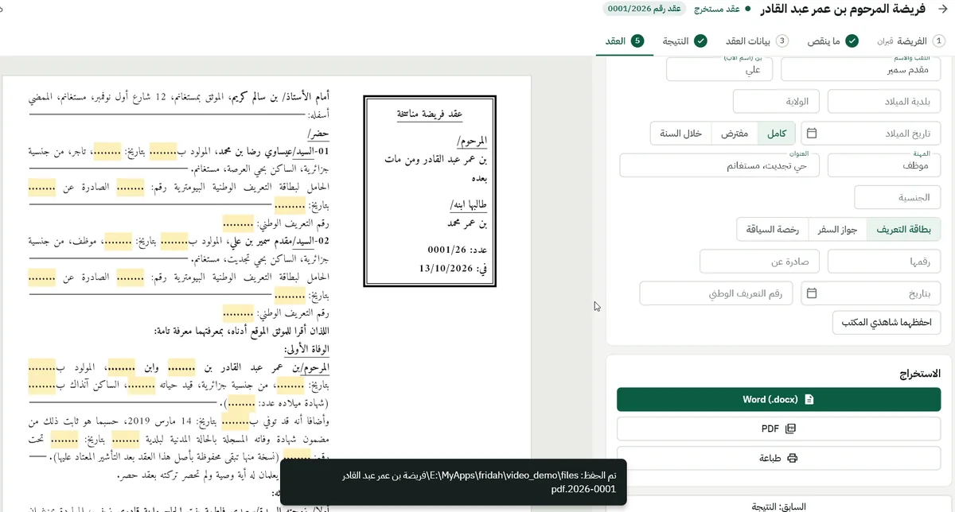Click احفظهما شاهدَي المكتب button
This screenshot has width=955, height=512.
887,322
